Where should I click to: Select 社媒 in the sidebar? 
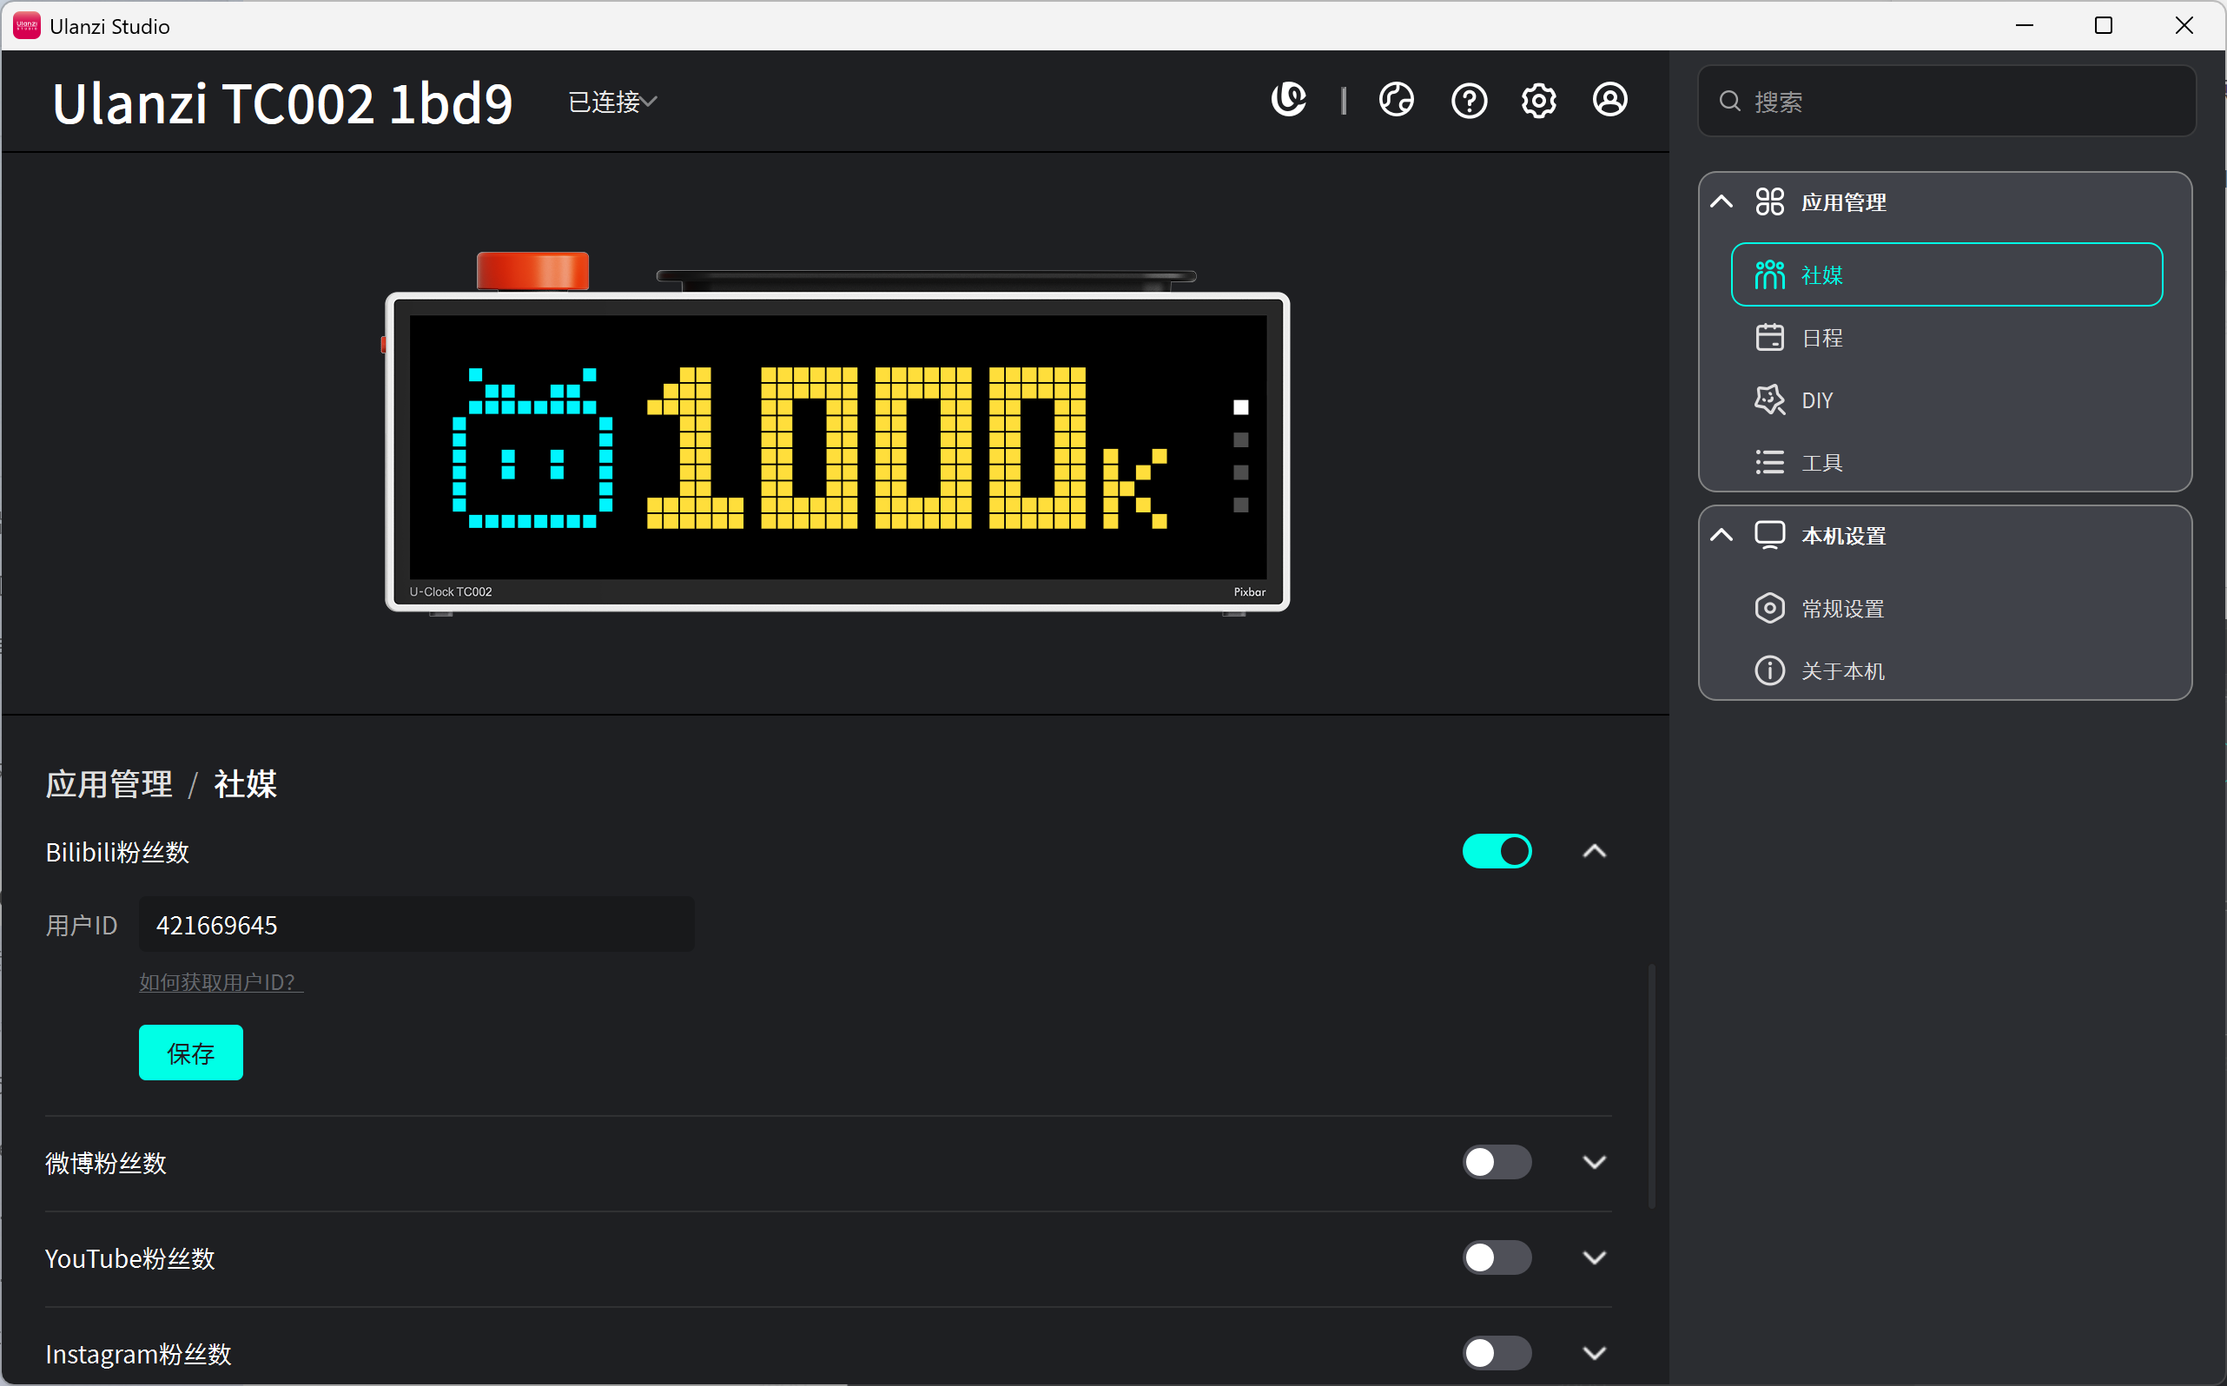pyautogui.click(x=1946, y=274)
